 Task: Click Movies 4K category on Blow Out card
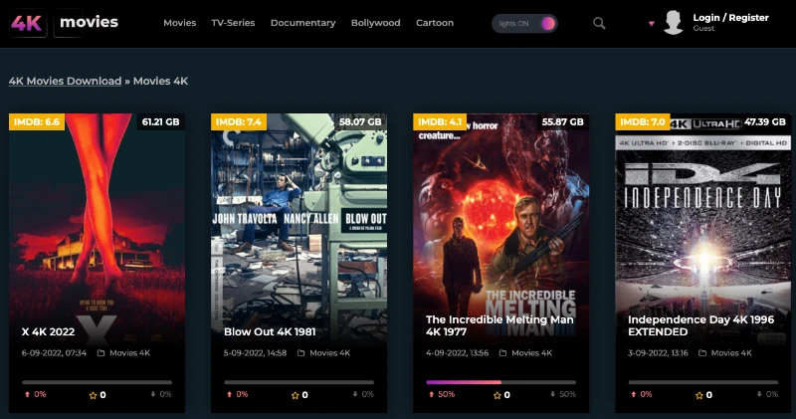(x=330, y=353)
